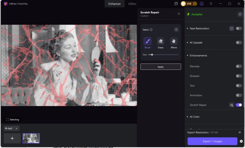The width and height of the screenshot is (245, 148).
Task: Turn on the Text enhancement toggle
Action: pos(239,85)
